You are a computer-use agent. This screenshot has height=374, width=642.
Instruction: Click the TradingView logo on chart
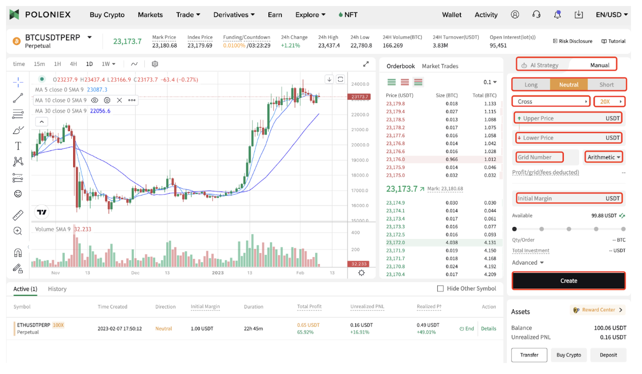(x=42, y=212)
